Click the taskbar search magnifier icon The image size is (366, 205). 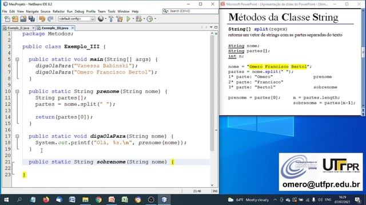tap(19, 200)
